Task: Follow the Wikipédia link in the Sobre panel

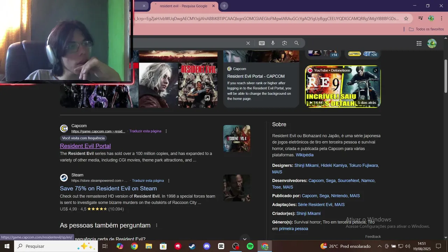Action: (304, 155)
